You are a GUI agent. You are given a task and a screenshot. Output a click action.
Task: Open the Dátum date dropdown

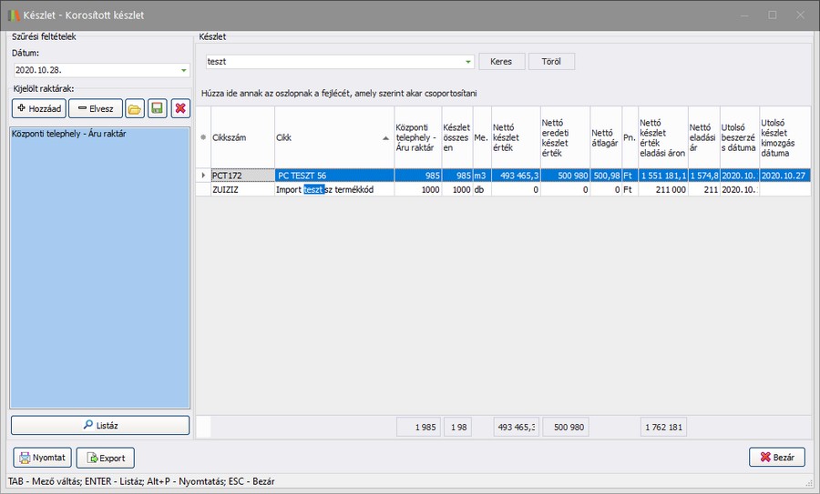(183, 70)
